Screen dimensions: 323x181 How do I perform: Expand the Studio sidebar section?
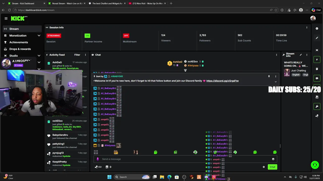[39, 56]
